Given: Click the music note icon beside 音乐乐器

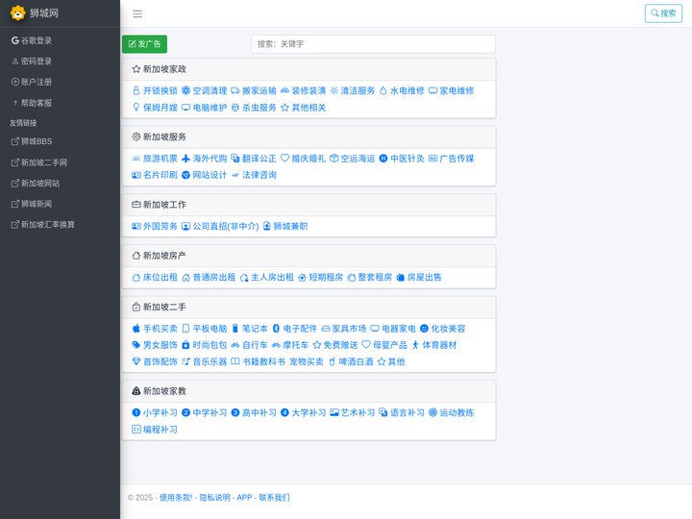Looking at the screenshot, I should 185,361.
